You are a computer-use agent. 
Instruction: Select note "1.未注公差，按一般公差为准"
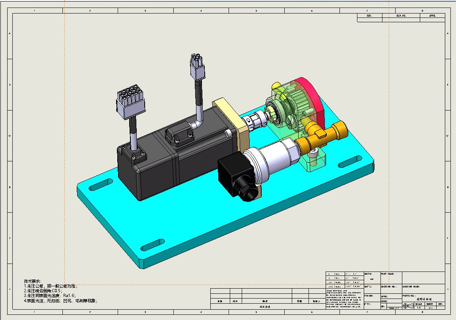coord(50,286)
